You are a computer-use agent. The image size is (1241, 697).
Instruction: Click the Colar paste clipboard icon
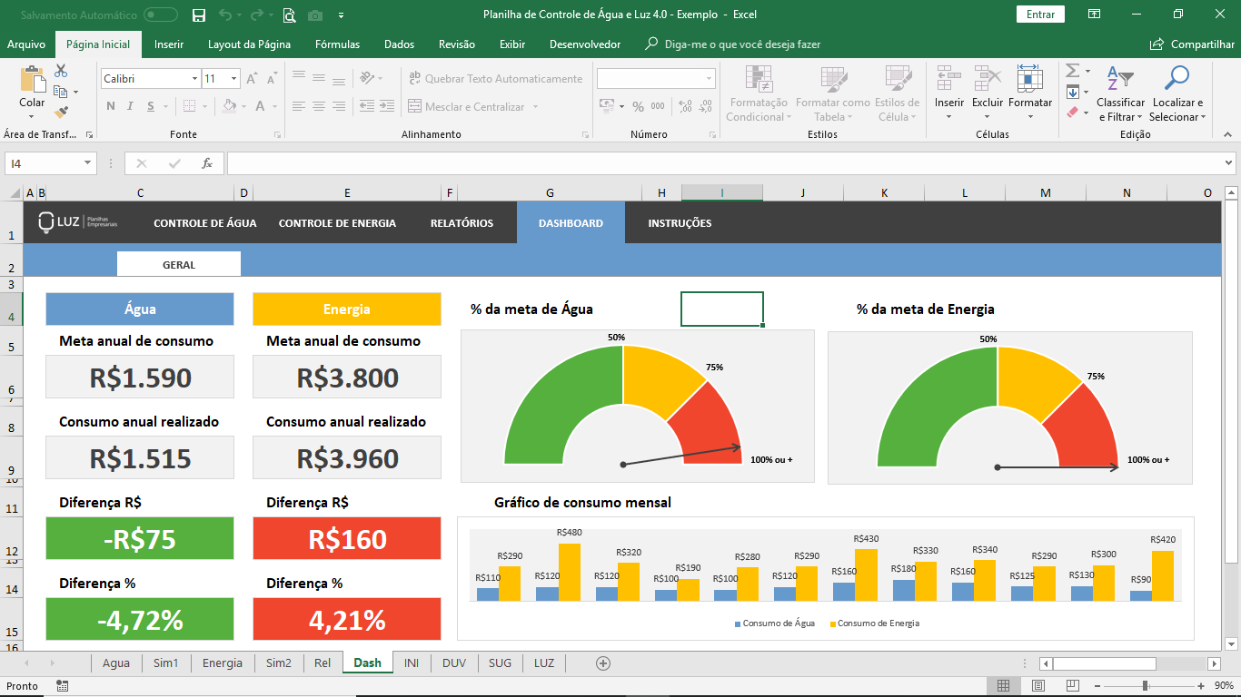[32, 80]
